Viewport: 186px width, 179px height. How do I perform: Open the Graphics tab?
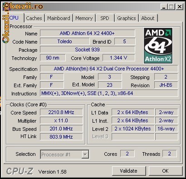[127, 18]
